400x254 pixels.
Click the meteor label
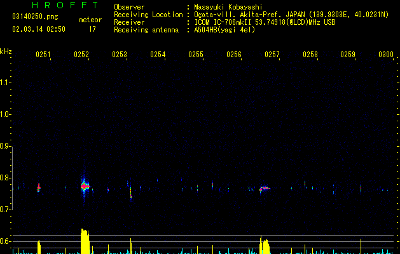[x=90, y=20]
